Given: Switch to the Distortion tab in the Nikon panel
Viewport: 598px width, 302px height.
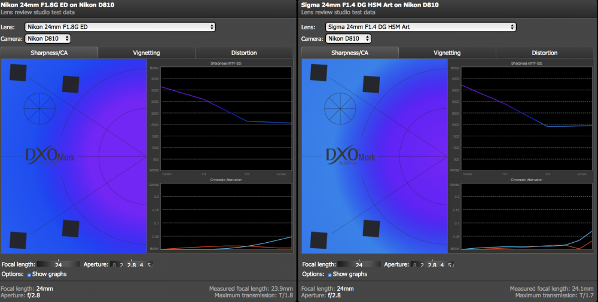Looking at the screenshot, I should click(x=244, y=53).
